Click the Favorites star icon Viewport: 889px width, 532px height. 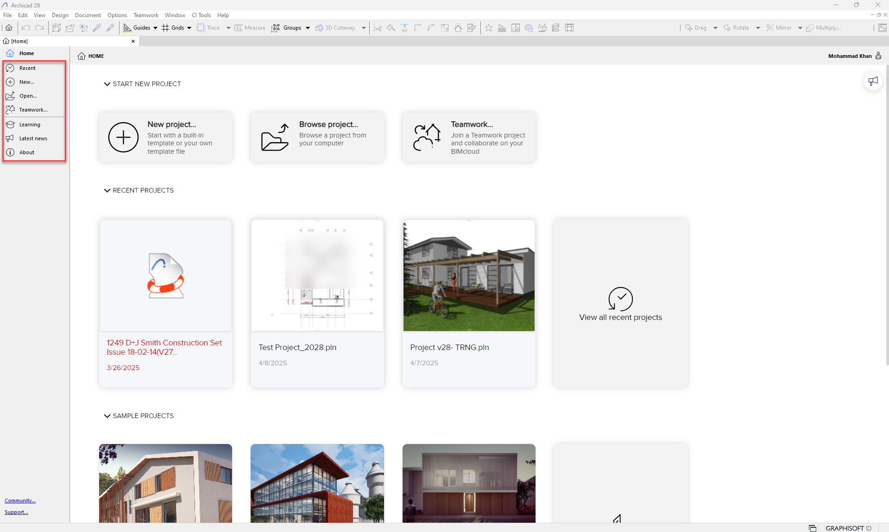point(488,28)
